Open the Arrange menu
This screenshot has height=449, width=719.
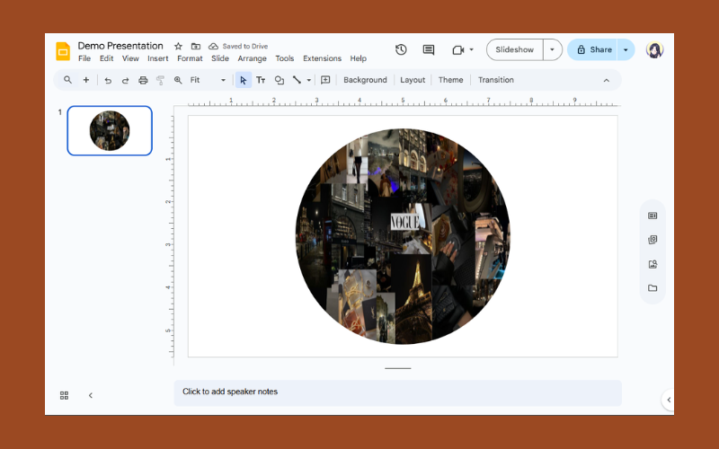(253, 58)
